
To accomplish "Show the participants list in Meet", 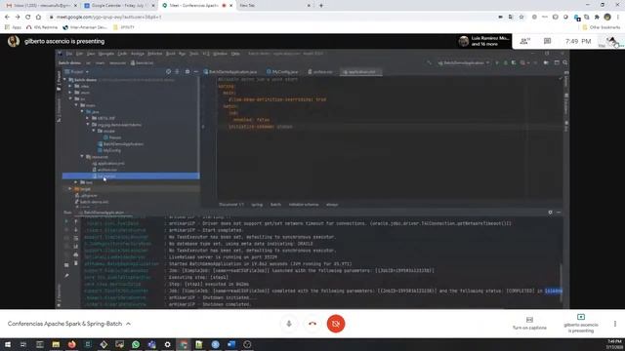I will (x=525, y=41).
